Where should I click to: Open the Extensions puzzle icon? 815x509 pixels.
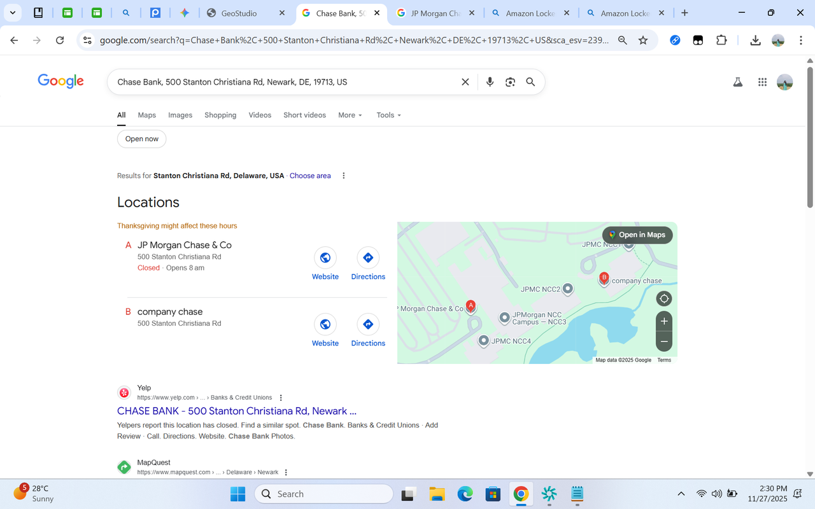(721, 40)
